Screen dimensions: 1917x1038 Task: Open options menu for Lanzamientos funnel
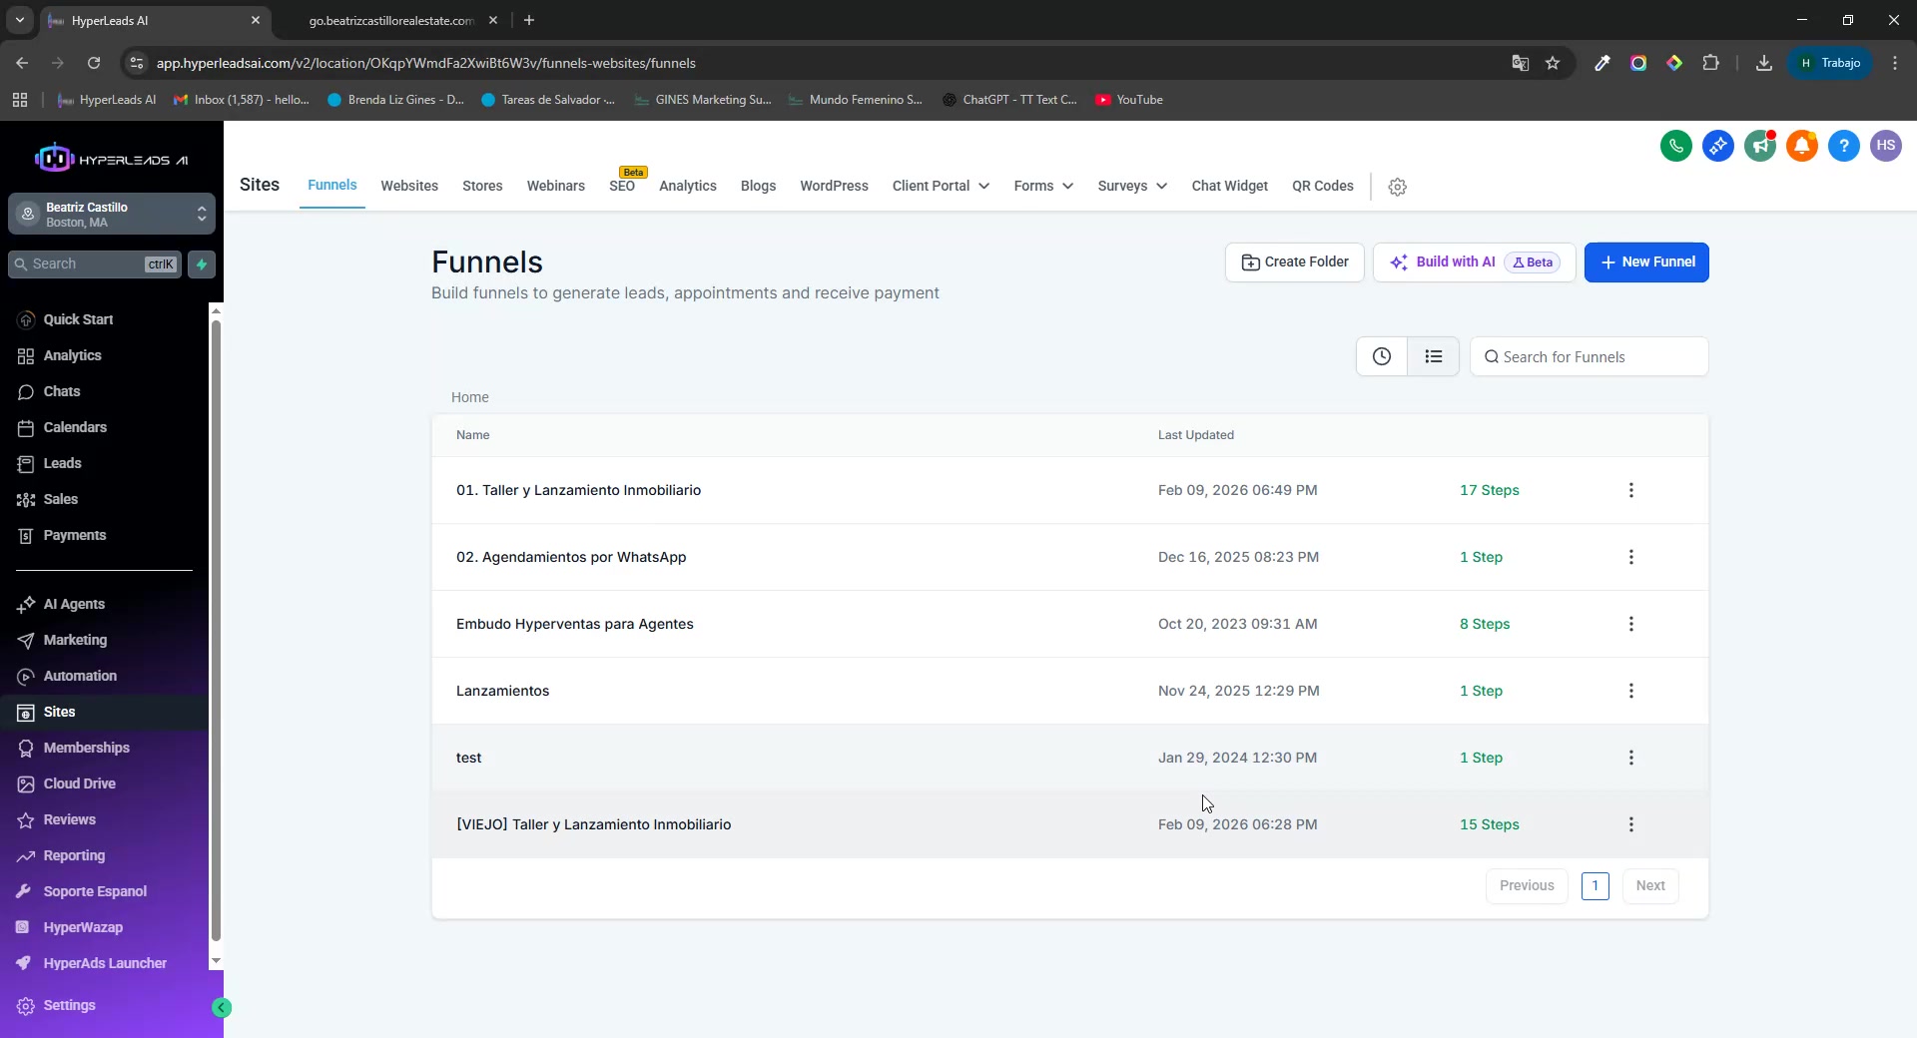pos(1630,691)
